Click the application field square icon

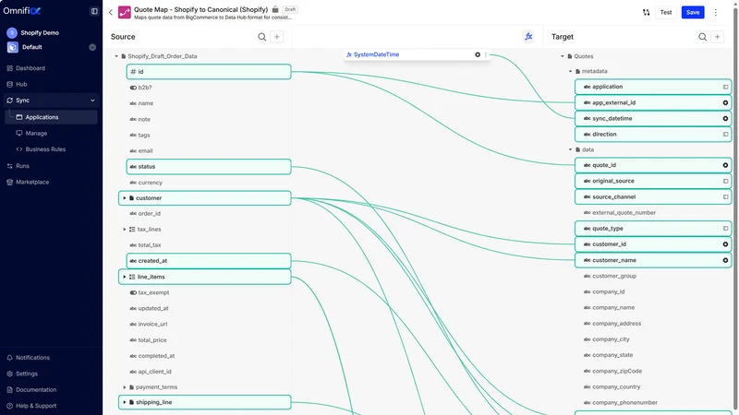(x=725, y=87)
